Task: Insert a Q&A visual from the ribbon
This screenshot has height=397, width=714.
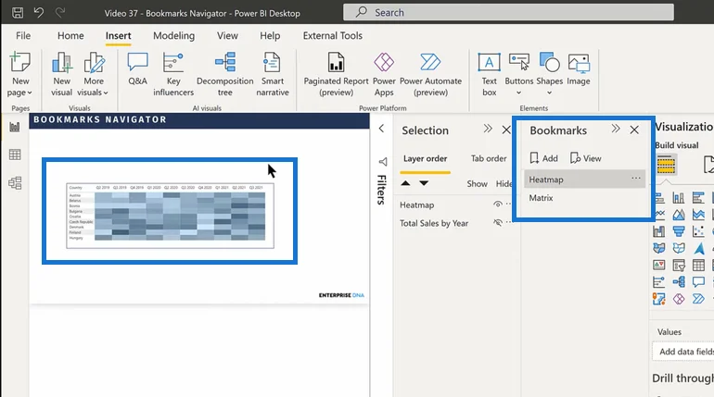Action: click(x=137, y=69)
